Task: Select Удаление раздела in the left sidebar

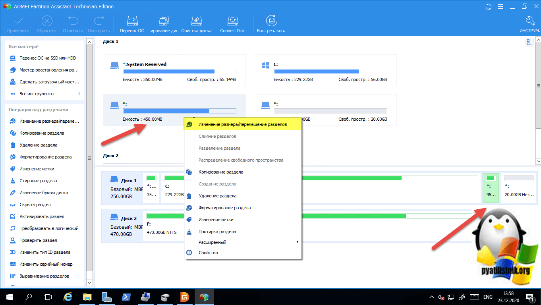Action: point(38,145)
